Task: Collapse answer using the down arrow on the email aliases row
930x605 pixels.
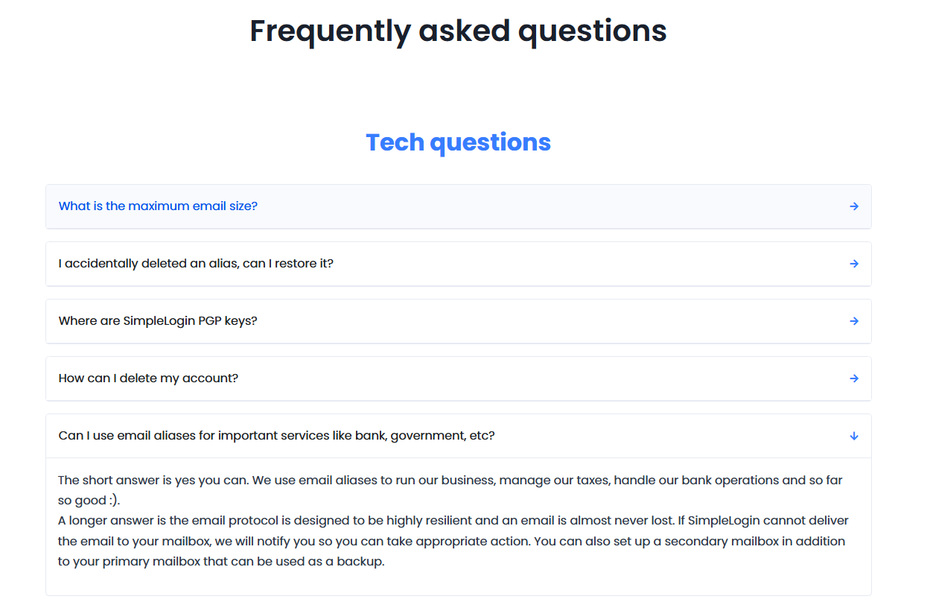Action: coord(854,436)
